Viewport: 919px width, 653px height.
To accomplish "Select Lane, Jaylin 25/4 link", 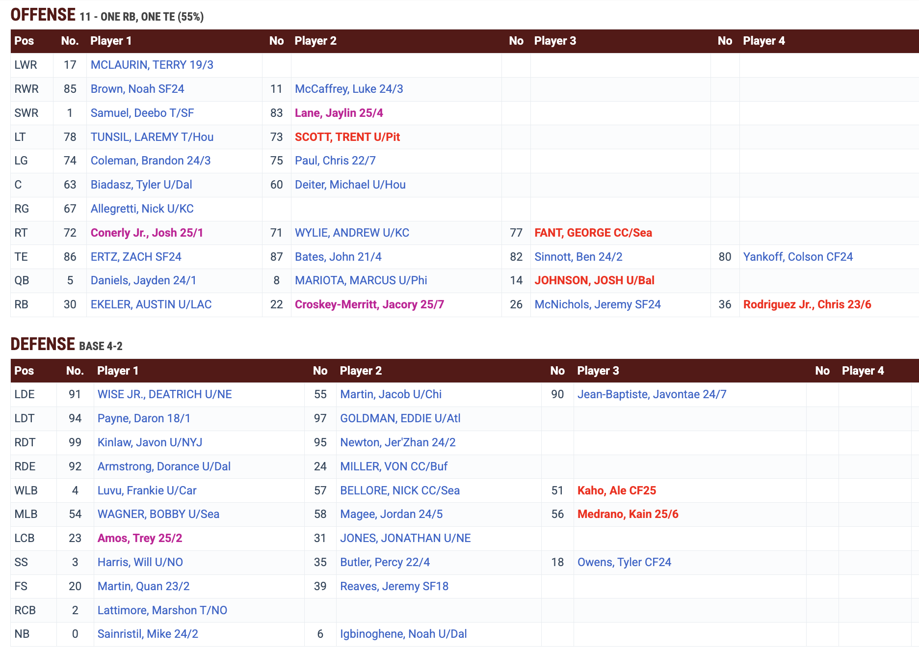I will tap(339, 113).
